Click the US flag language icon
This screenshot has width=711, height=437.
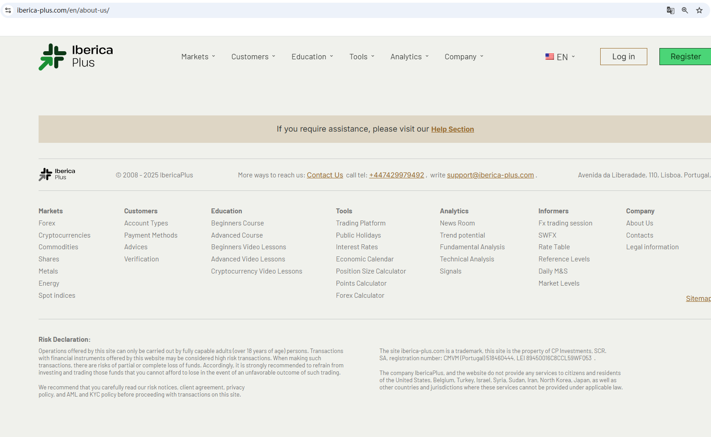pyautogui.click(x=550, y=57)
